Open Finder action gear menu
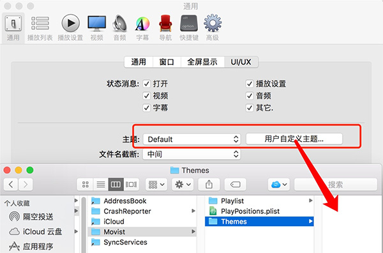Image resolution: width=383 pixels, height=253 pixels. 183,184
